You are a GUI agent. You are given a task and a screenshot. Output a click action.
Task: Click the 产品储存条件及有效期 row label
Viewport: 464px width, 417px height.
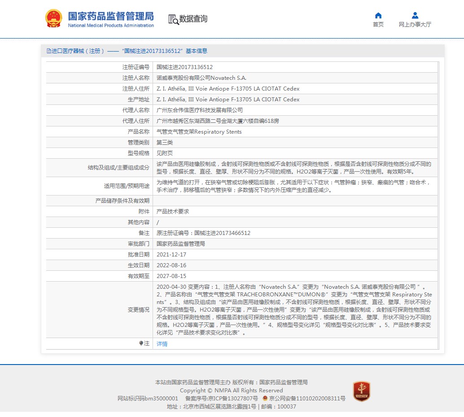[122, 200]
